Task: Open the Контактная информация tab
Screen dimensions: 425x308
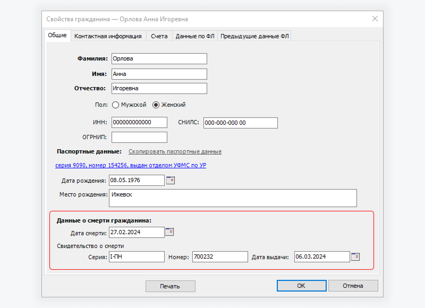Action: click(x=108, y=36)
